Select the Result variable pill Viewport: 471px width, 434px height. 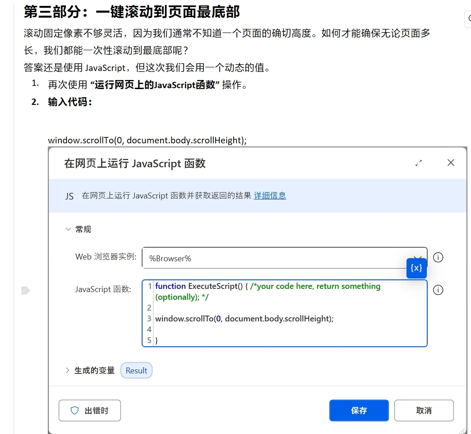pos(136,370)
